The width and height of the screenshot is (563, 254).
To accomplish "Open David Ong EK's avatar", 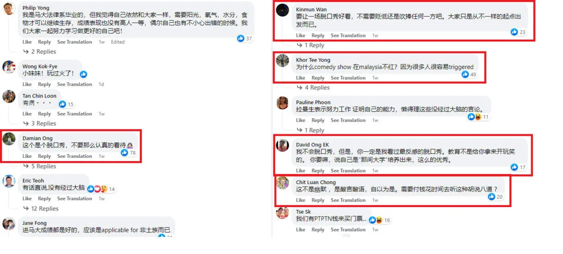I will (283, 145).
